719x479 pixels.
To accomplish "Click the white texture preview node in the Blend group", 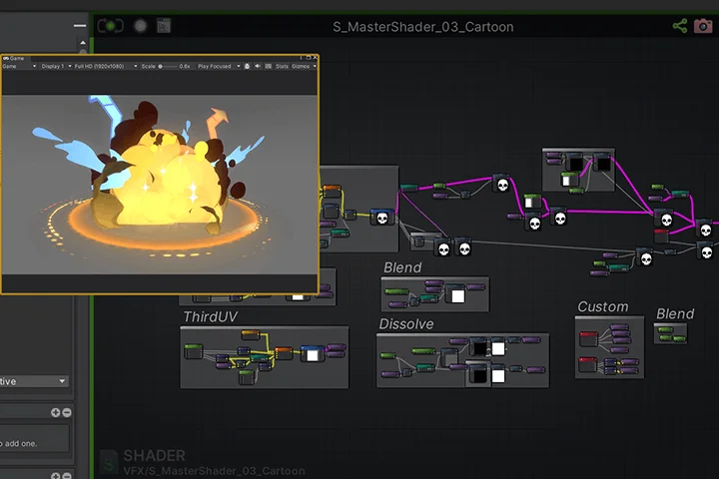I will (x=457, y=295).
